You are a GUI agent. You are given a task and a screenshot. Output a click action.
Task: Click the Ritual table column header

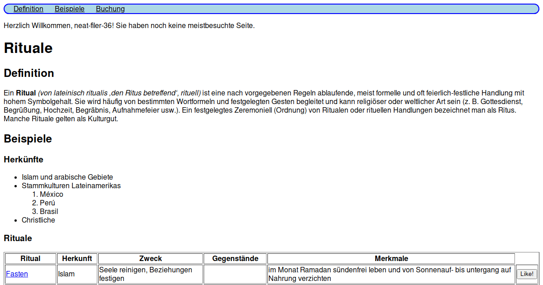point(30,258)
